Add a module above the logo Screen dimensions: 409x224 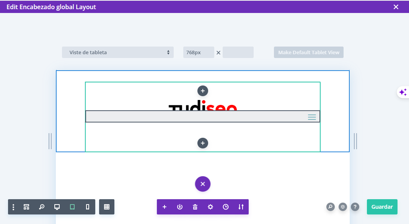(203, 91)
